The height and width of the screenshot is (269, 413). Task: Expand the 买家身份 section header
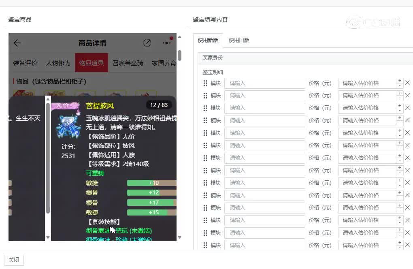(305, 58)
